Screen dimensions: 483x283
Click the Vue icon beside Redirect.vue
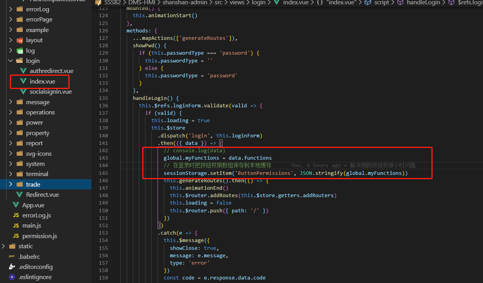[x=20, y=194]
